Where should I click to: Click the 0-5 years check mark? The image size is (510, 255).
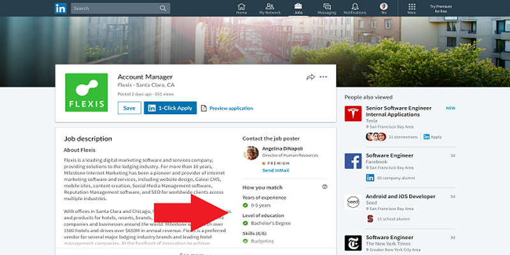tap(245, 205)
